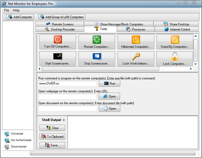Click the command input field containing www.CWER.ru
This screenshot has width=202, height=158.
point(67,83)
